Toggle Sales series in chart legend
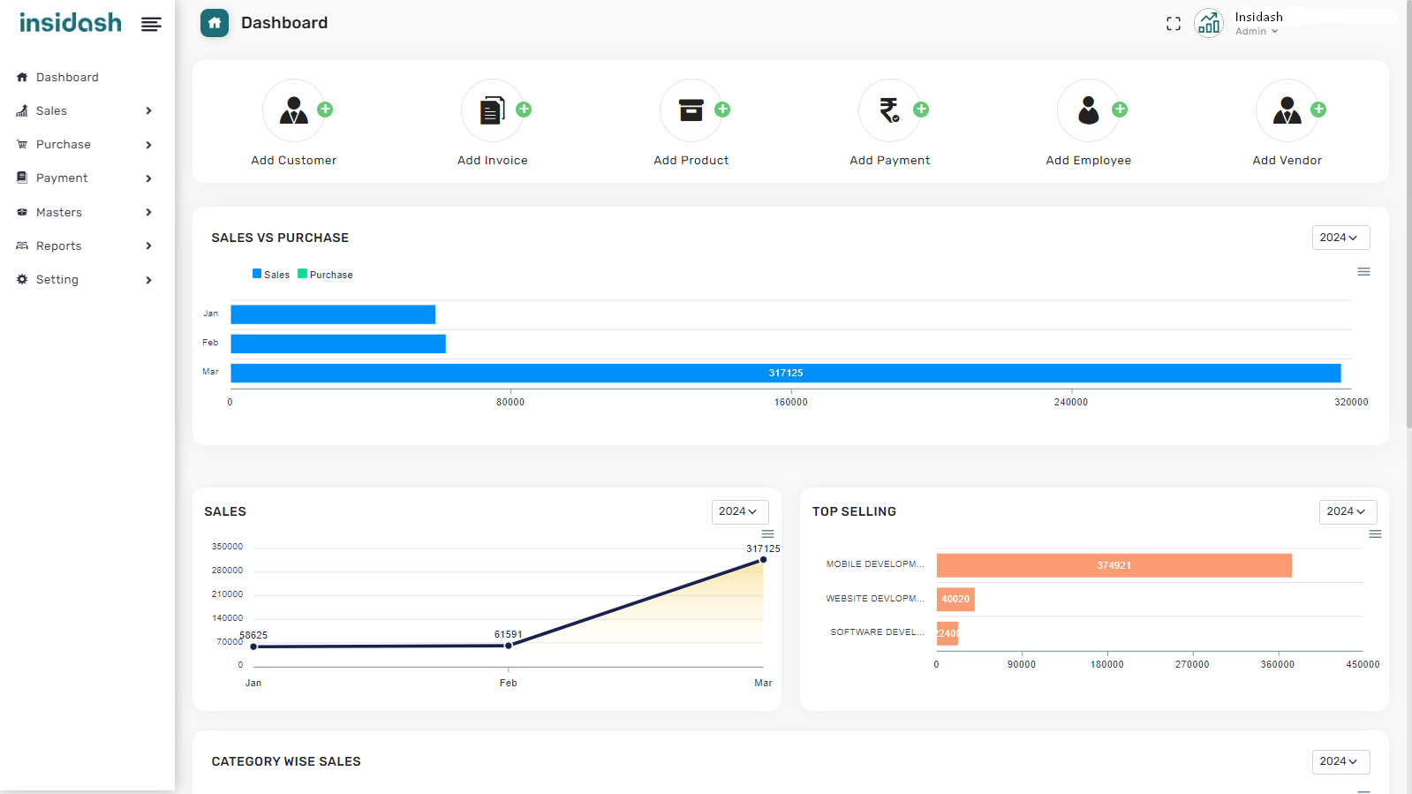 (271, 275)
